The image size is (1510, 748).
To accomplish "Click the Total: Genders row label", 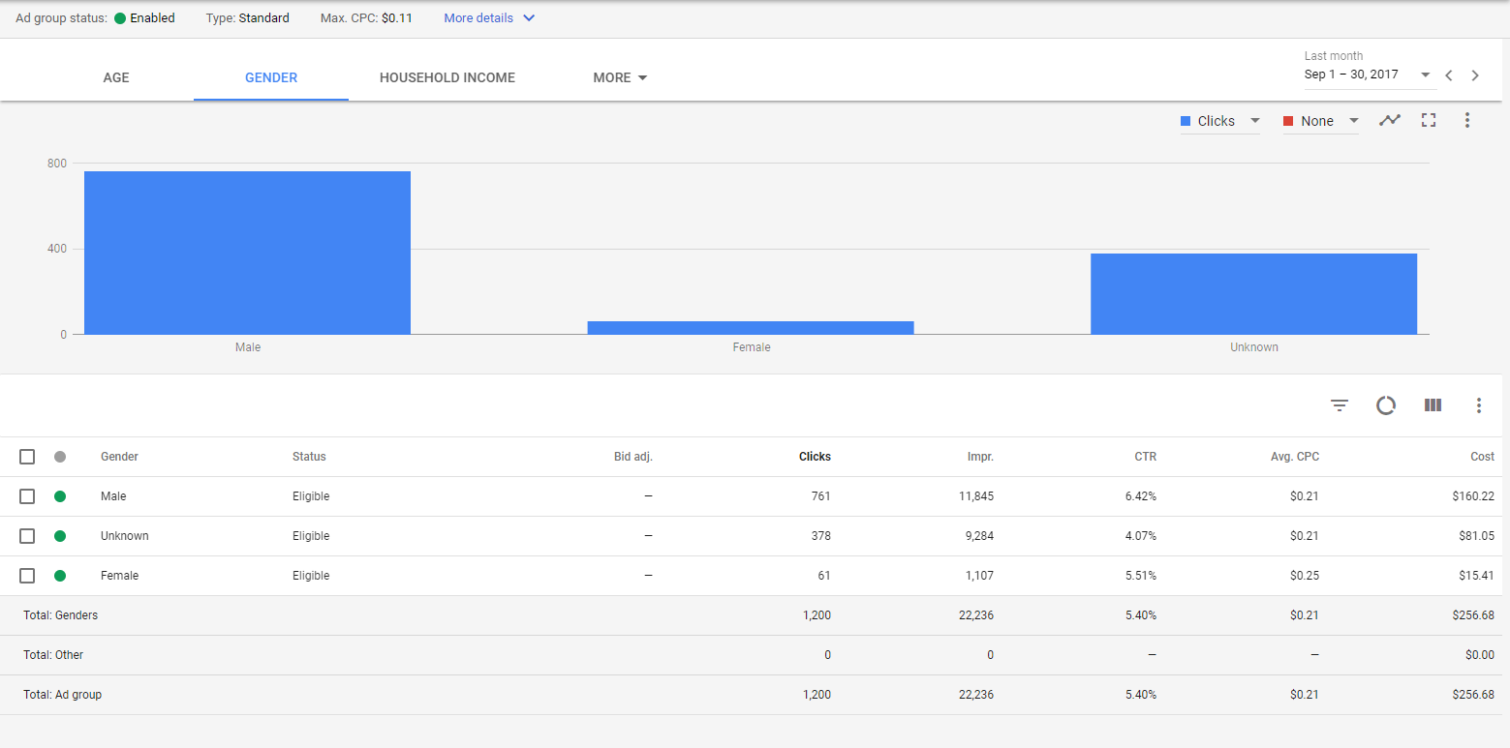I will 60,615.
